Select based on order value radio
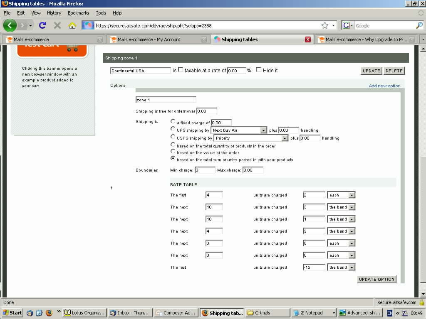426x319 pixels. tap(173, 151)
